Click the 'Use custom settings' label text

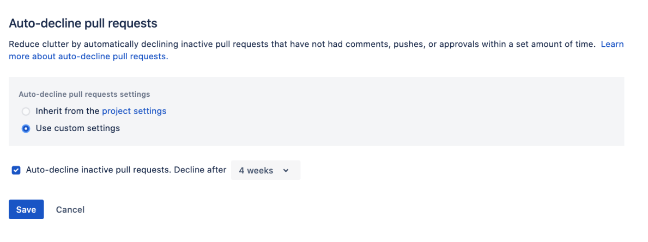(x=78, y=128)
